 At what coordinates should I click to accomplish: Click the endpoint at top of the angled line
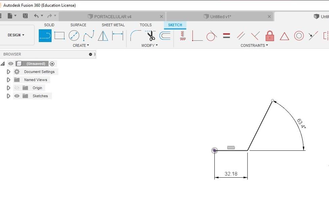pyautogui.click(x=273, y=101)
